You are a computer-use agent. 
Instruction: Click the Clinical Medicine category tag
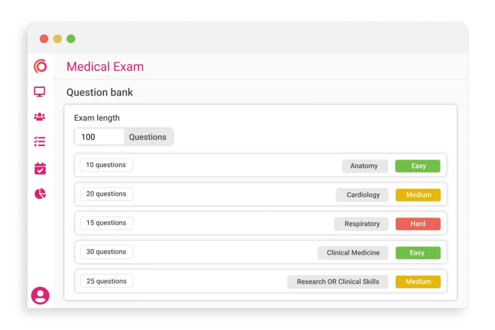[x=353, y=253]
